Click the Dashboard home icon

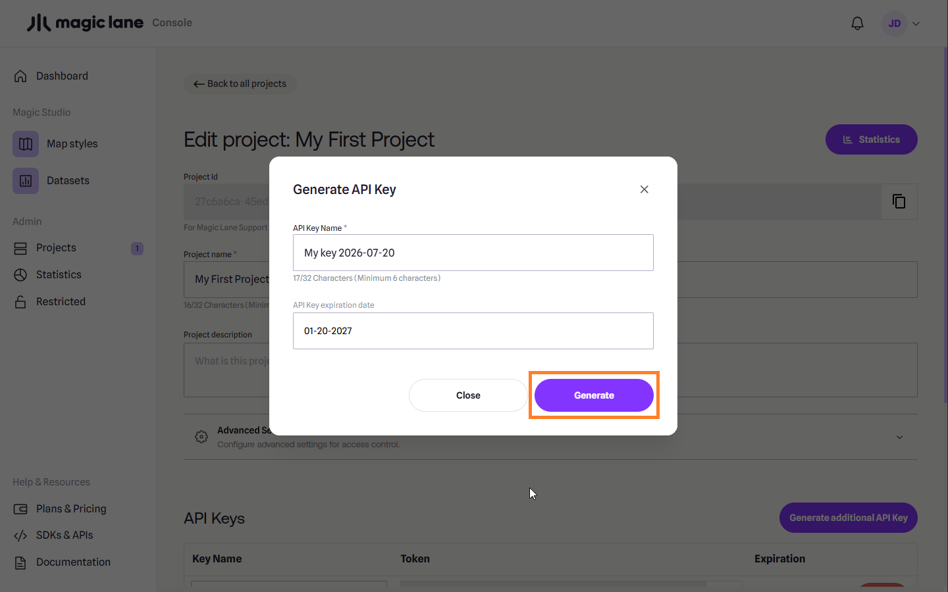[x=20, y=76]
